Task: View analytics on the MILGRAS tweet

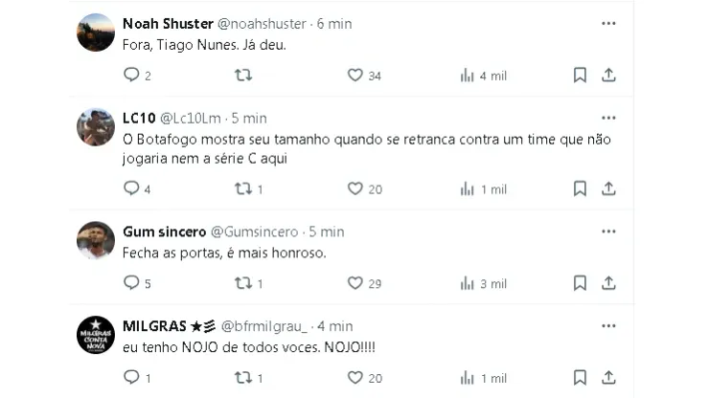Action: tap(468, 378)
